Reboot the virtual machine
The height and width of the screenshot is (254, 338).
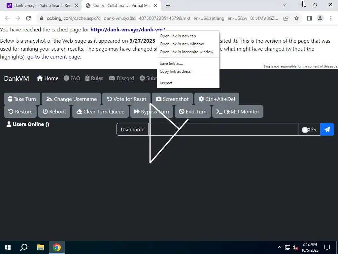tap(54, 111)
